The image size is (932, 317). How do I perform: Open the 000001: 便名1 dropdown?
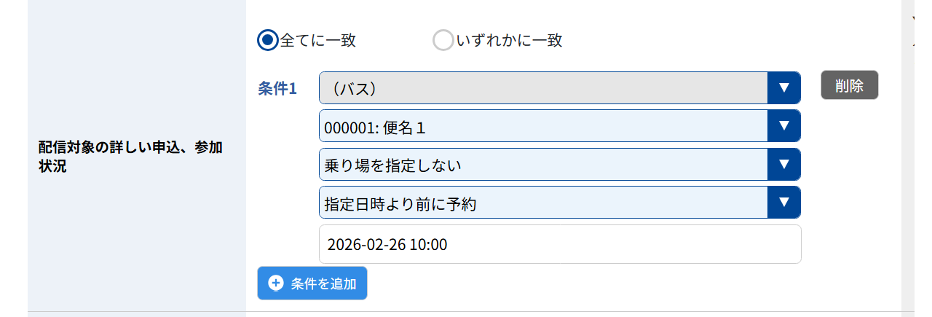[560, 126]
